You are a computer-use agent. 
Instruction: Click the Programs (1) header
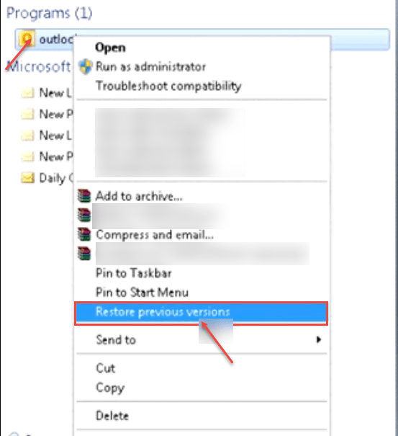tap(49, 13)
